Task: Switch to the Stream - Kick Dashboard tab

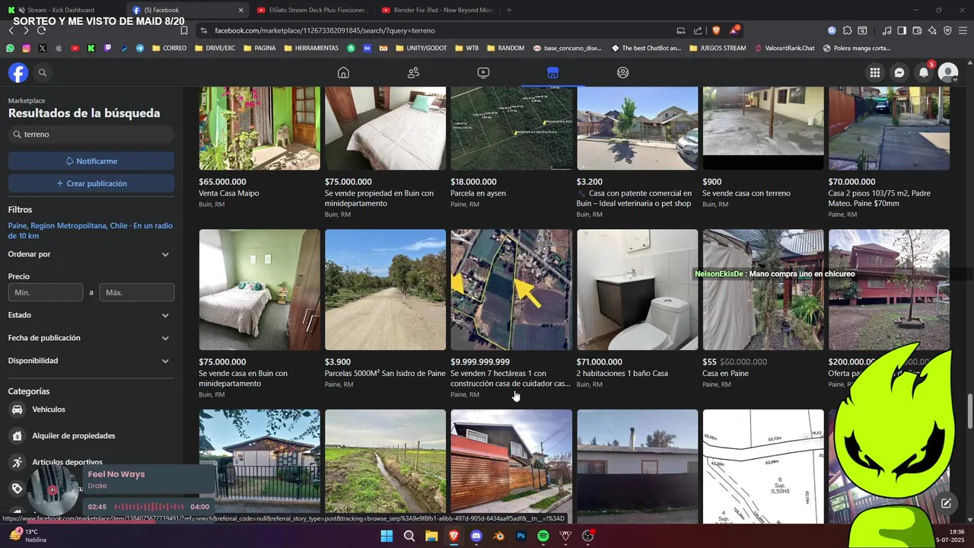Action: click(x=61, y=10)
